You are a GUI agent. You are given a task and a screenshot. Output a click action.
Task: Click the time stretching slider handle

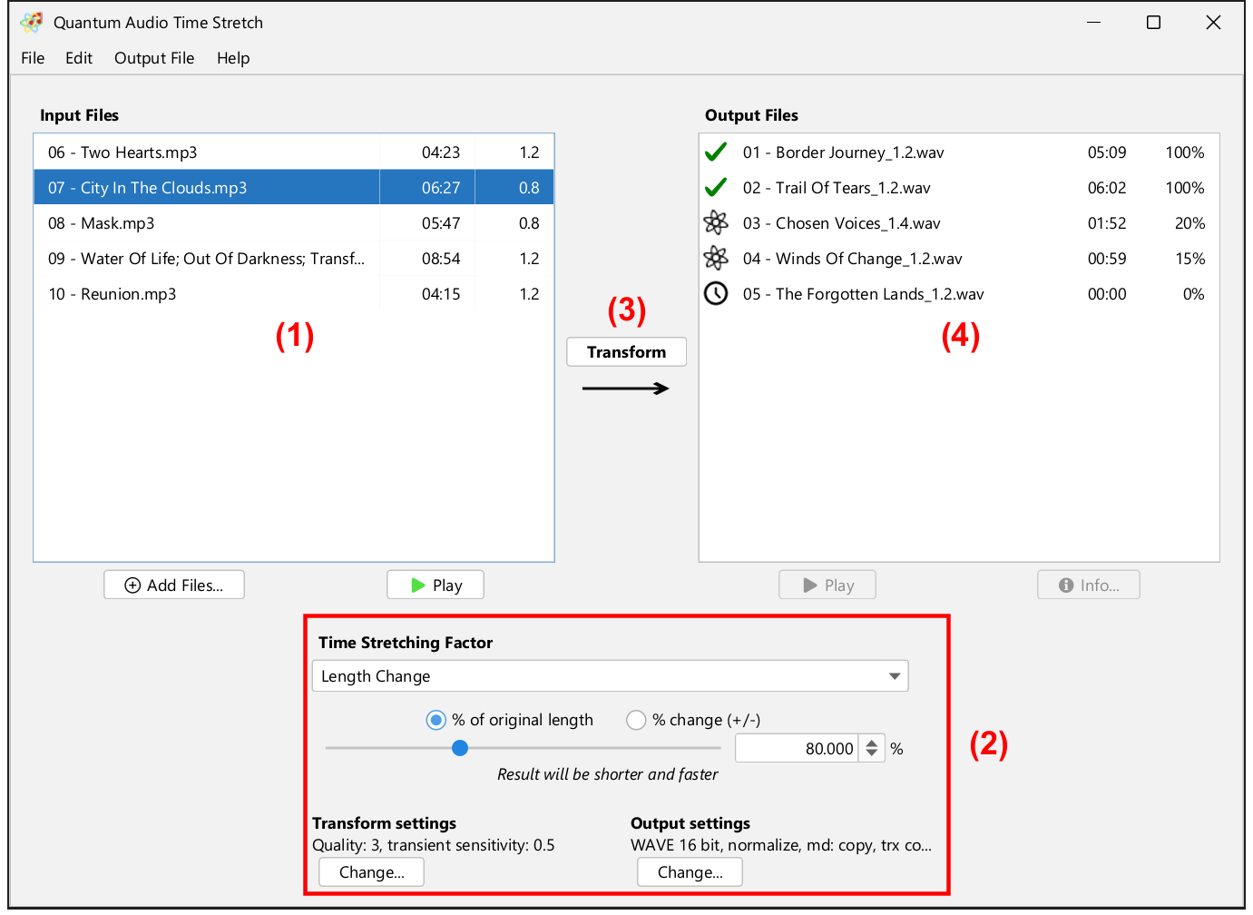pos(460,748)
